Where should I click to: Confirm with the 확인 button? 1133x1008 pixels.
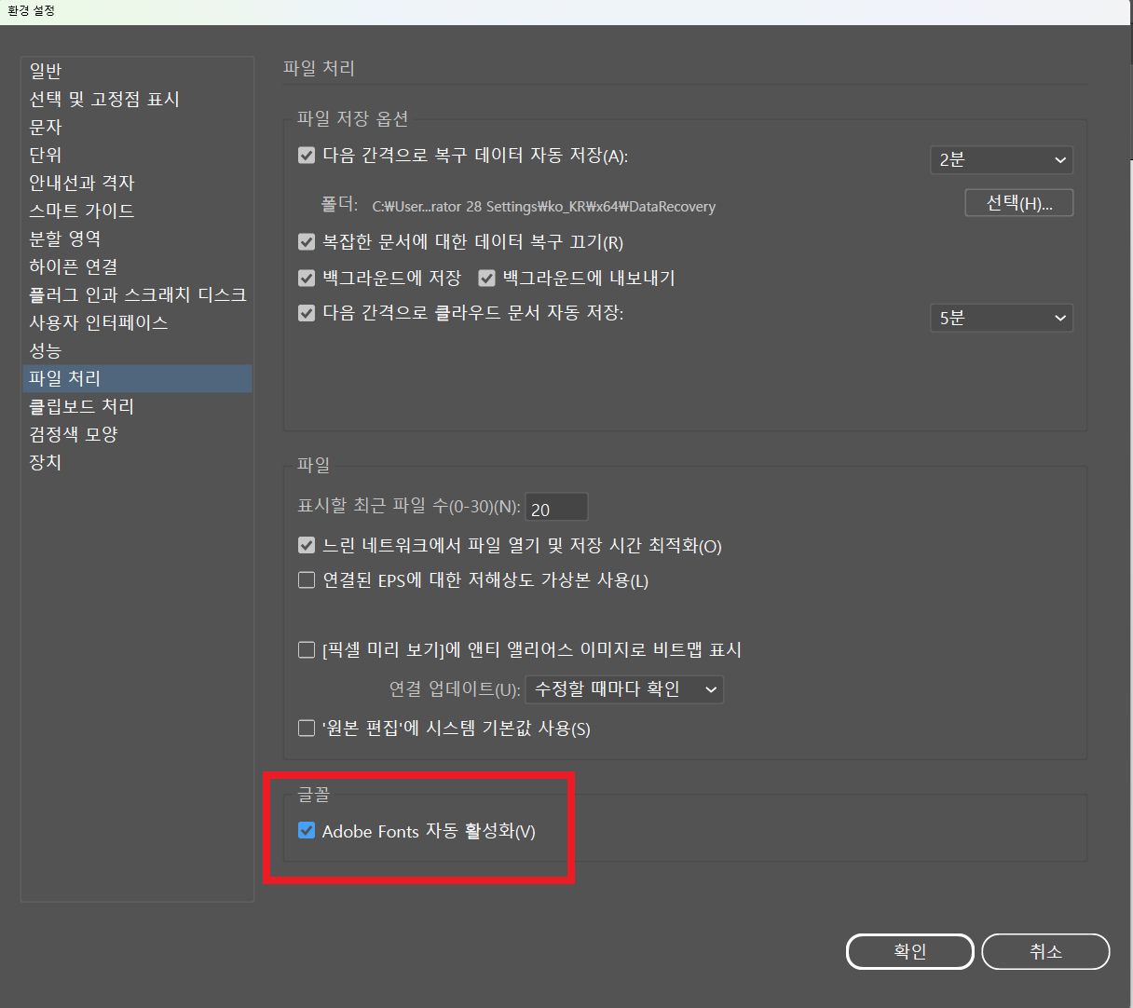(x=910, y=951)
